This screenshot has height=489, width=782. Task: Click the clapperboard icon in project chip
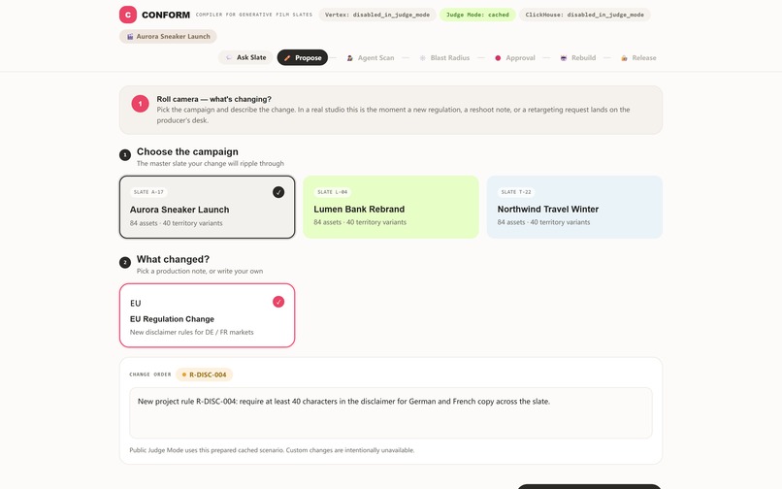130,37
